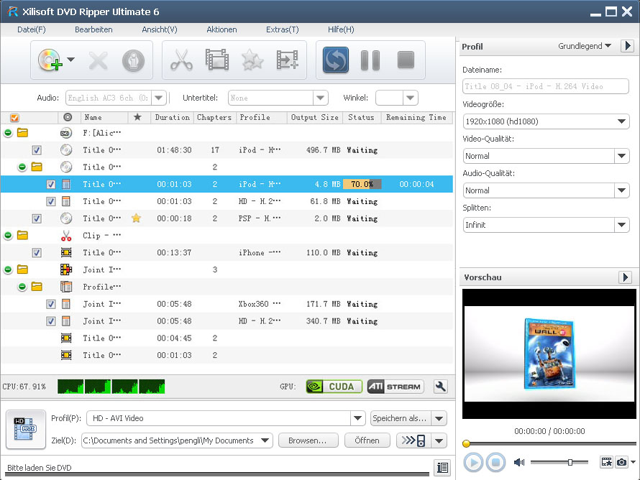Open the Winkel dropdown
This screenshot has height=480, width=640.
pos(410,98)
